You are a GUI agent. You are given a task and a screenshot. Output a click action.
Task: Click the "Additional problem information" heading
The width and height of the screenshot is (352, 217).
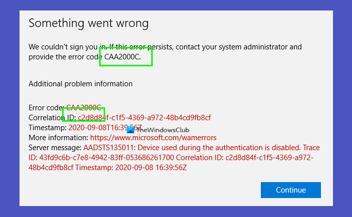[81, 84]
